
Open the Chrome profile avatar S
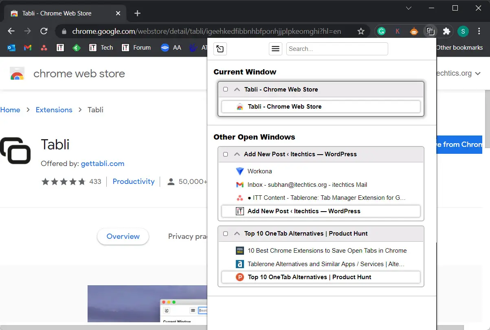point(463,31)
